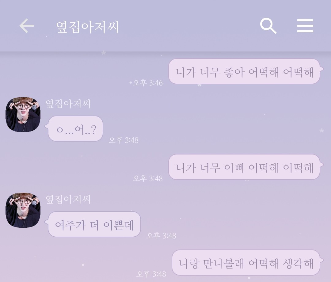This screenshot has height=282, width=331.
Task: Click the timestamp beside '여주가 더 이쁜데'
Action: tap(161, 236)
